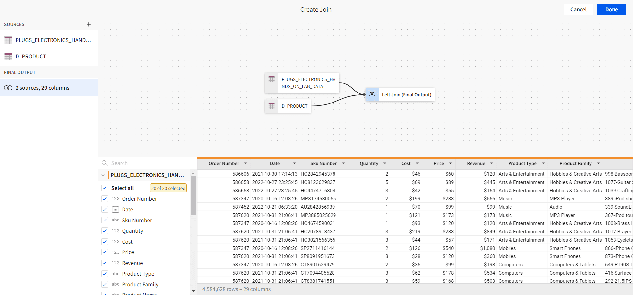Image resolution: width=633 pixels, height=295 pixels.
Task: Click the plus icon to add a source
Action: tap(89, 24)
